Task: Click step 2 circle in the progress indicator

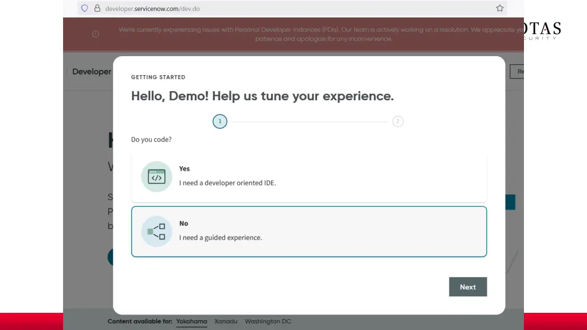Action: (x=398, y=121)
